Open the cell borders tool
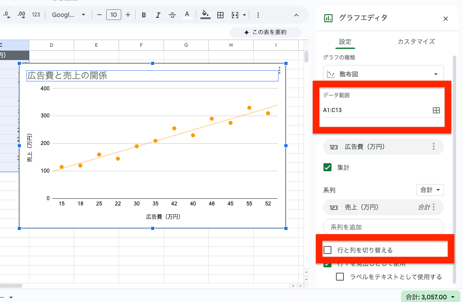463x302 pixels. 220,15
